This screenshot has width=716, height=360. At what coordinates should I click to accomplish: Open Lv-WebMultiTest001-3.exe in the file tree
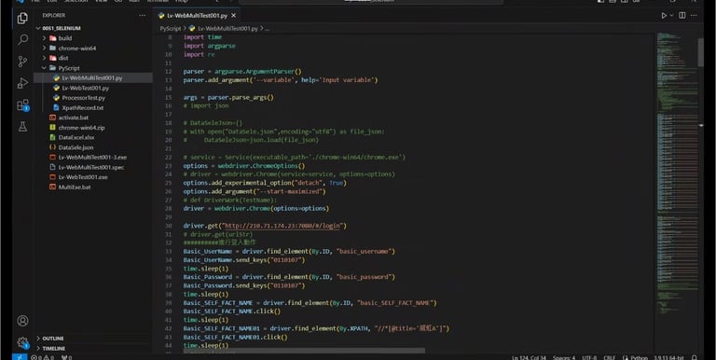(92, 158)
